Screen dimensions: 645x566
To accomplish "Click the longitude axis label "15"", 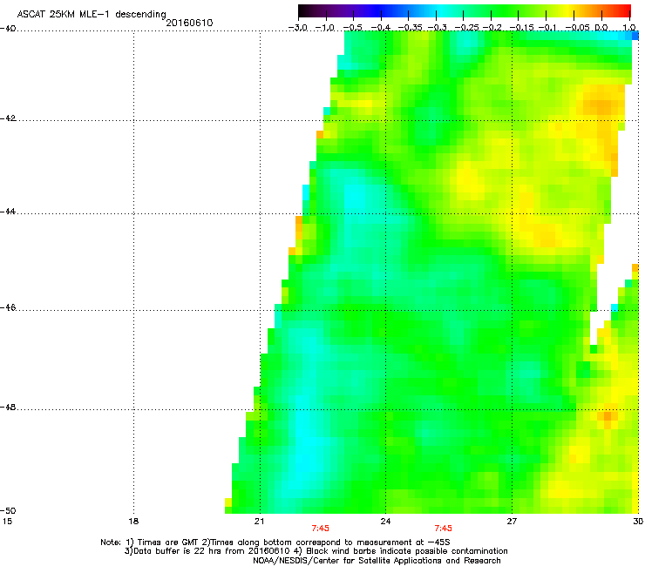I will [x=7, y=522].
